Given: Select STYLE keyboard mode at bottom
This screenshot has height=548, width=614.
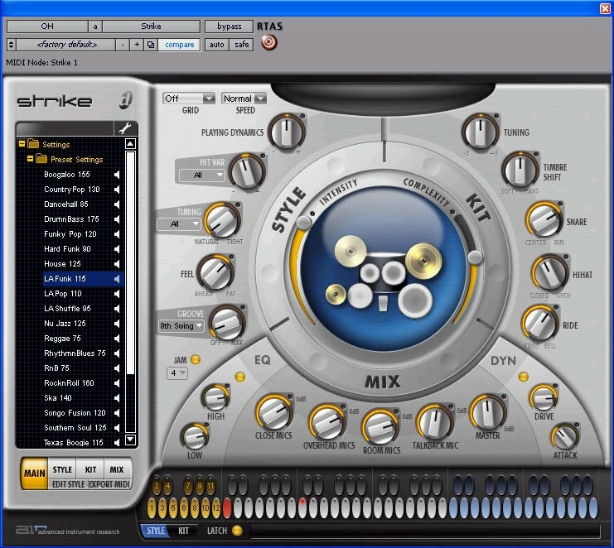Looking at the screenshot, I should (156, 531).
